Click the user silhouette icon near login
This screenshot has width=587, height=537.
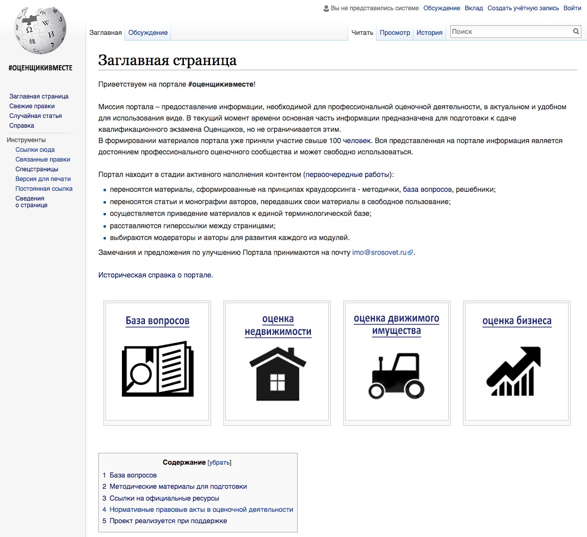tap(326, 8)
